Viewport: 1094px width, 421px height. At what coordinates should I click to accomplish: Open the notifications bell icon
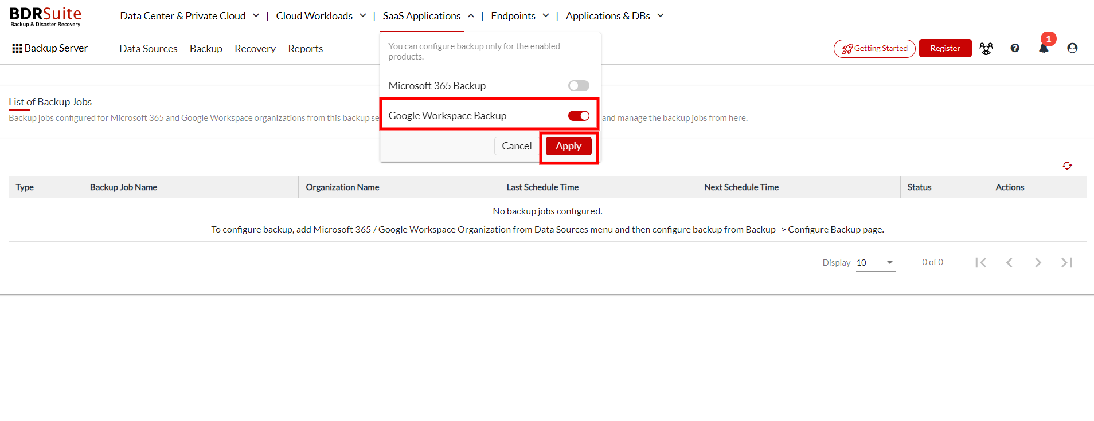[1044, 48]
